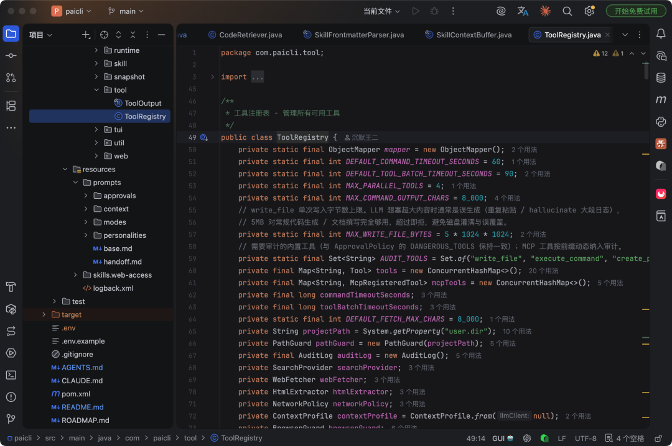Switch to SkillFrontmatterParser.java tab
672x446 pixels.
point(353,35)
